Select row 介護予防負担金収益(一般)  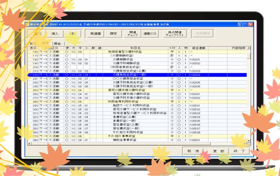point(137,86)
